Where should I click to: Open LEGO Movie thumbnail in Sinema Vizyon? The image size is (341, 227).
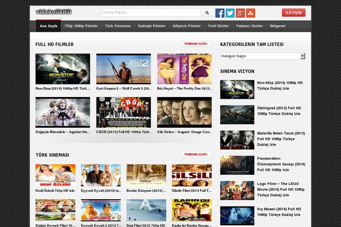[237, 191]
